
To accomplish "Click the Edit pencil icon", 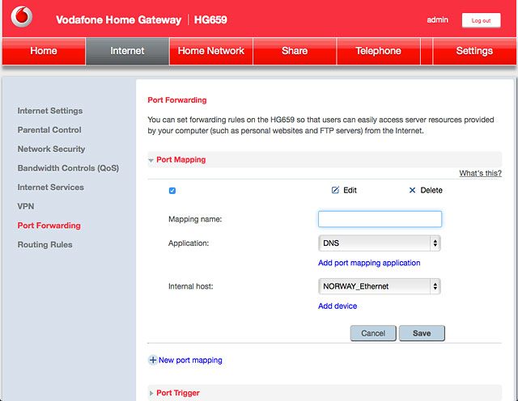I will 335,190.
